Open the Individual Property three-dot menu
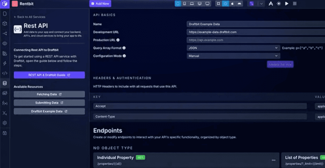The image size is (325, 168). (x=274, y=160)
